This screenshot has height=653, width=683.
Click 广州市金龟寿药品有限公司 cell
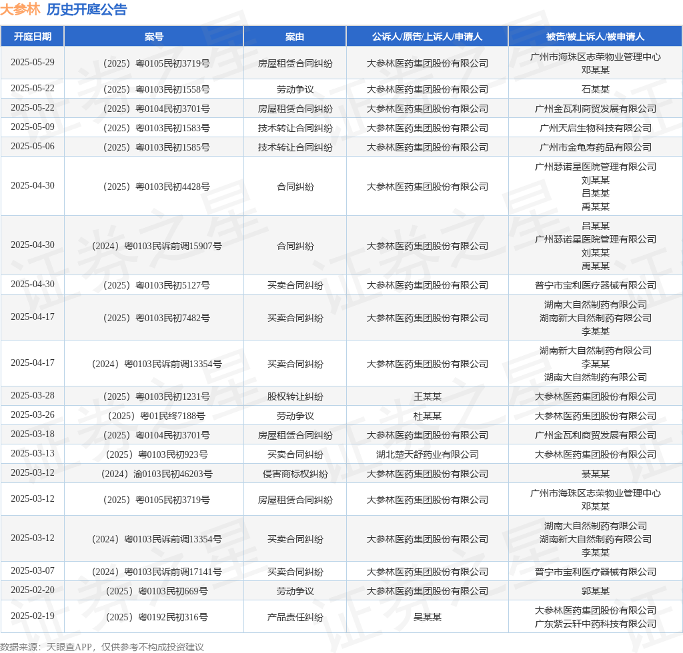(x=596, y=147)
